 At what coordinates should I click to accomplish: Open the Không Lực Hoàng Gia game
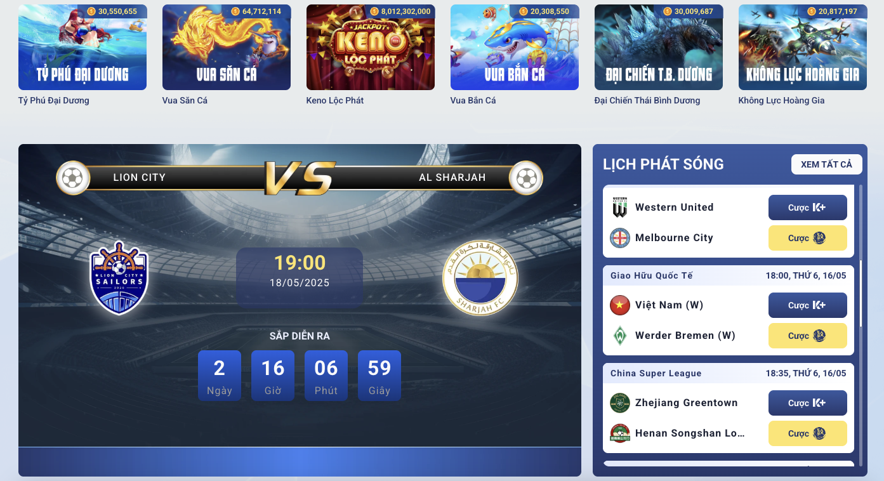(803, 48)
